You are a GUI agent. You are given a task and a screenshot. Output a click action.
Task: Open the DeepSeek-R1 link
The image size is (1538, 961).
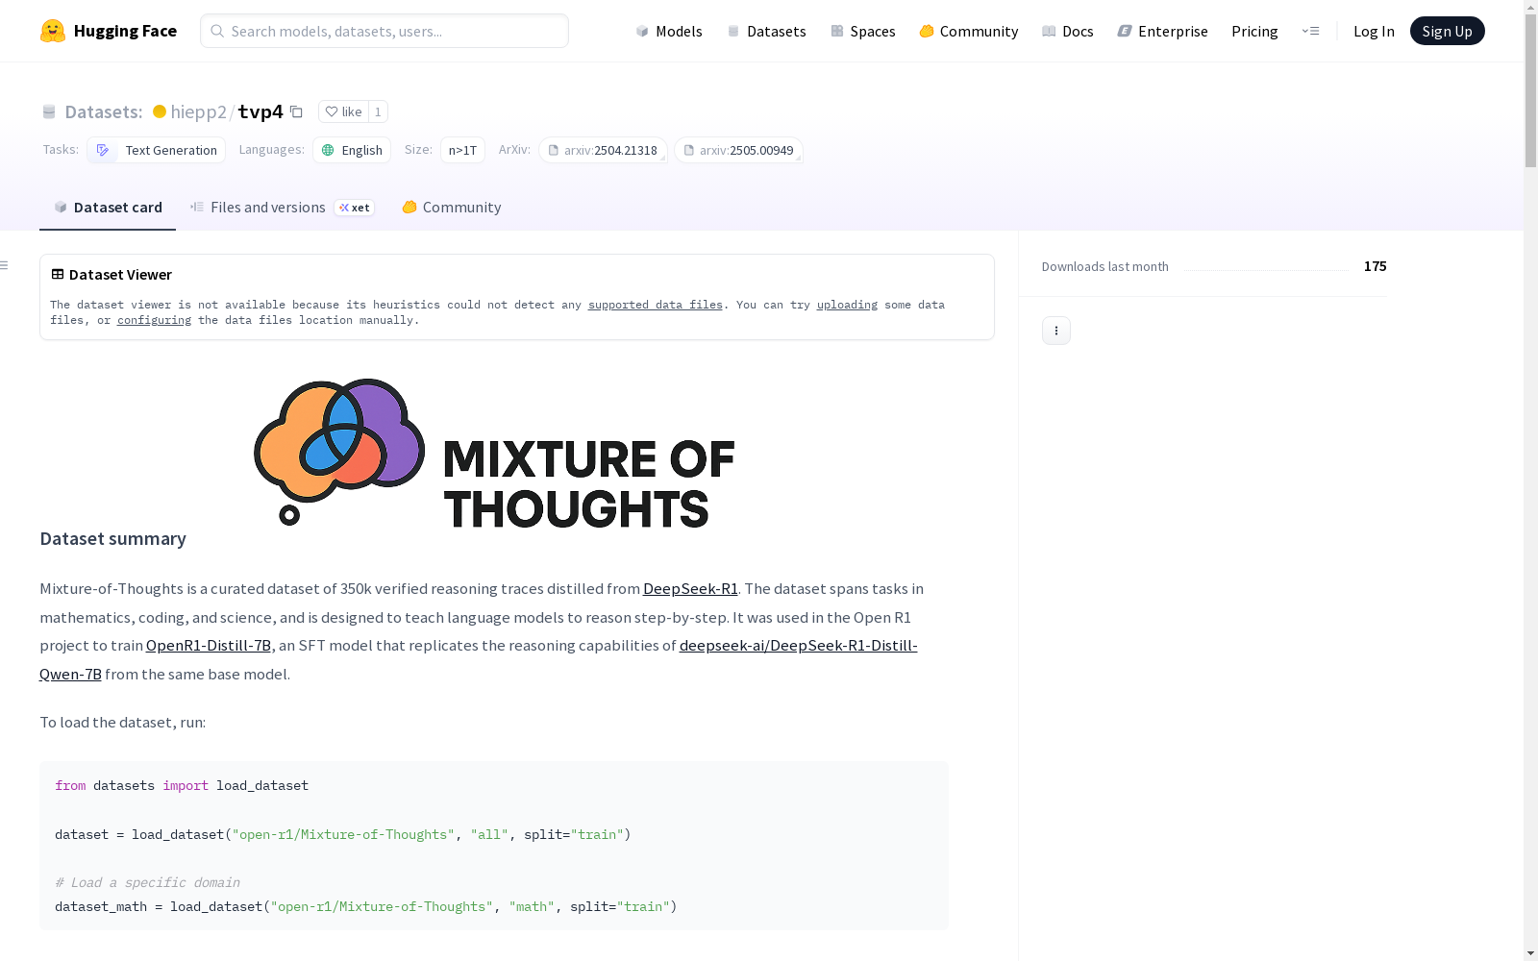point(690,589)
